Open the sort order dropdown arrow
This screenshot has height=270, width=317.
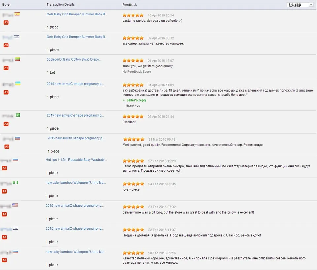[x=311, y=5]
